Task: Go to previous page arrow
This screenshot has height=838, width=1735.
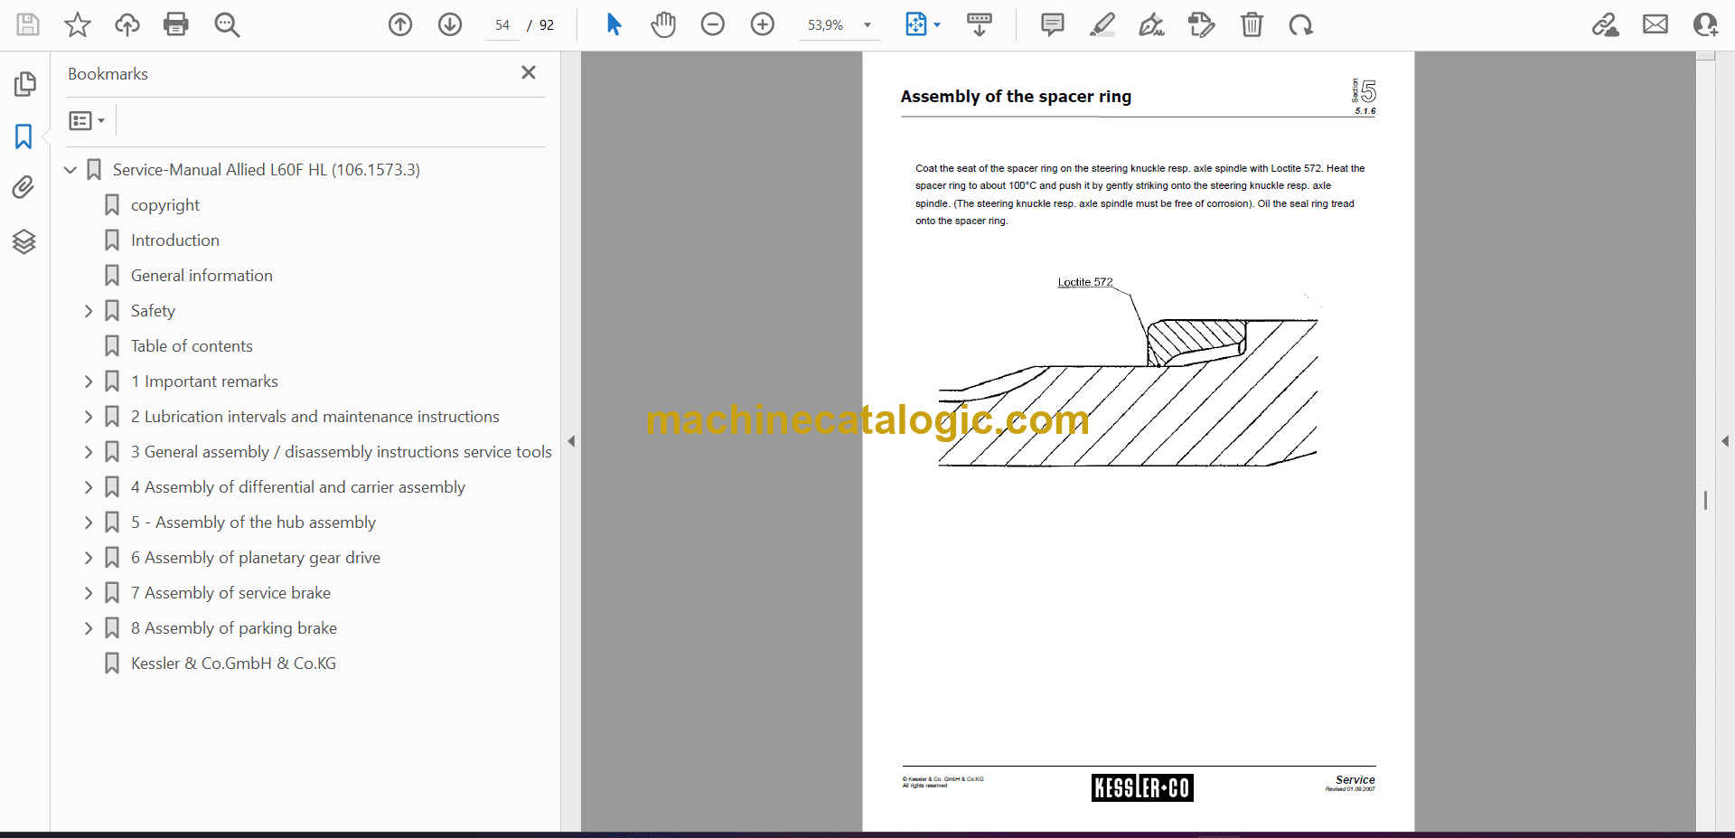Action: (400, 24)
